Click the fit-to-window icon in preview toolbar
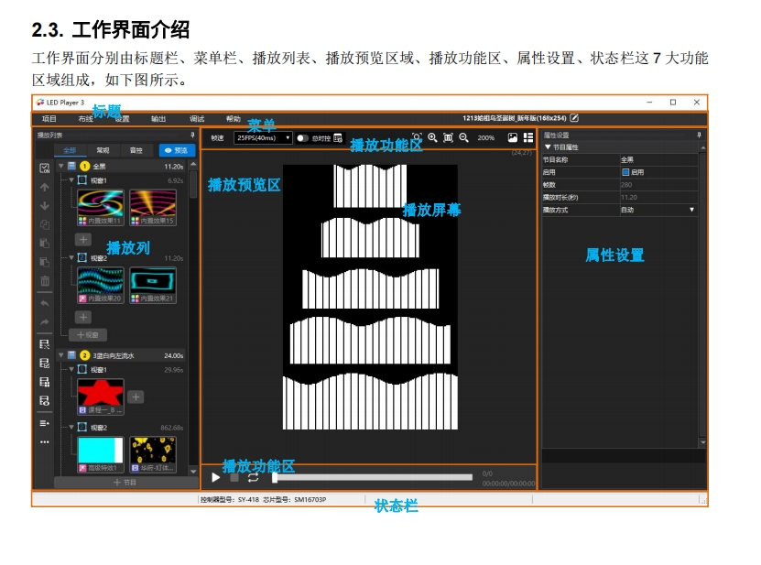 pyautogui.click(x=448, y=137)
